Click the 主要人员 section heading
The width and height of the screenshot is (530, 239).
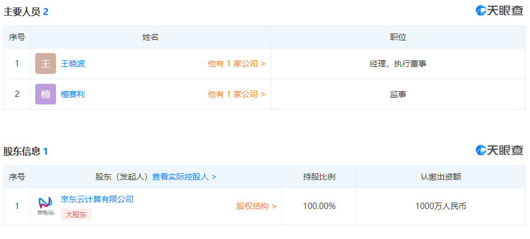pyautogui.click(x=22, y=11)
